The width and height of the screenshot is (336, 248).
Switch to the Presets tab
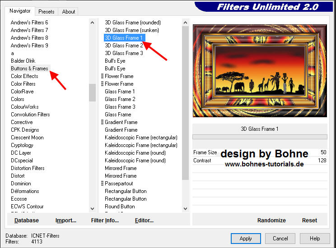46,11
